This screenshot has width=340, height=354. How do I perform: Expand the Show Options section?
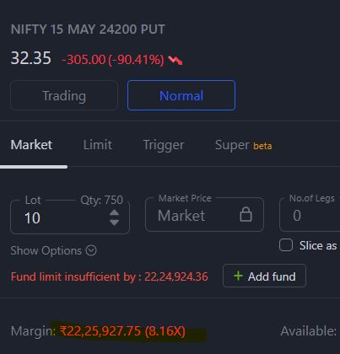click(x=53, y=250)
